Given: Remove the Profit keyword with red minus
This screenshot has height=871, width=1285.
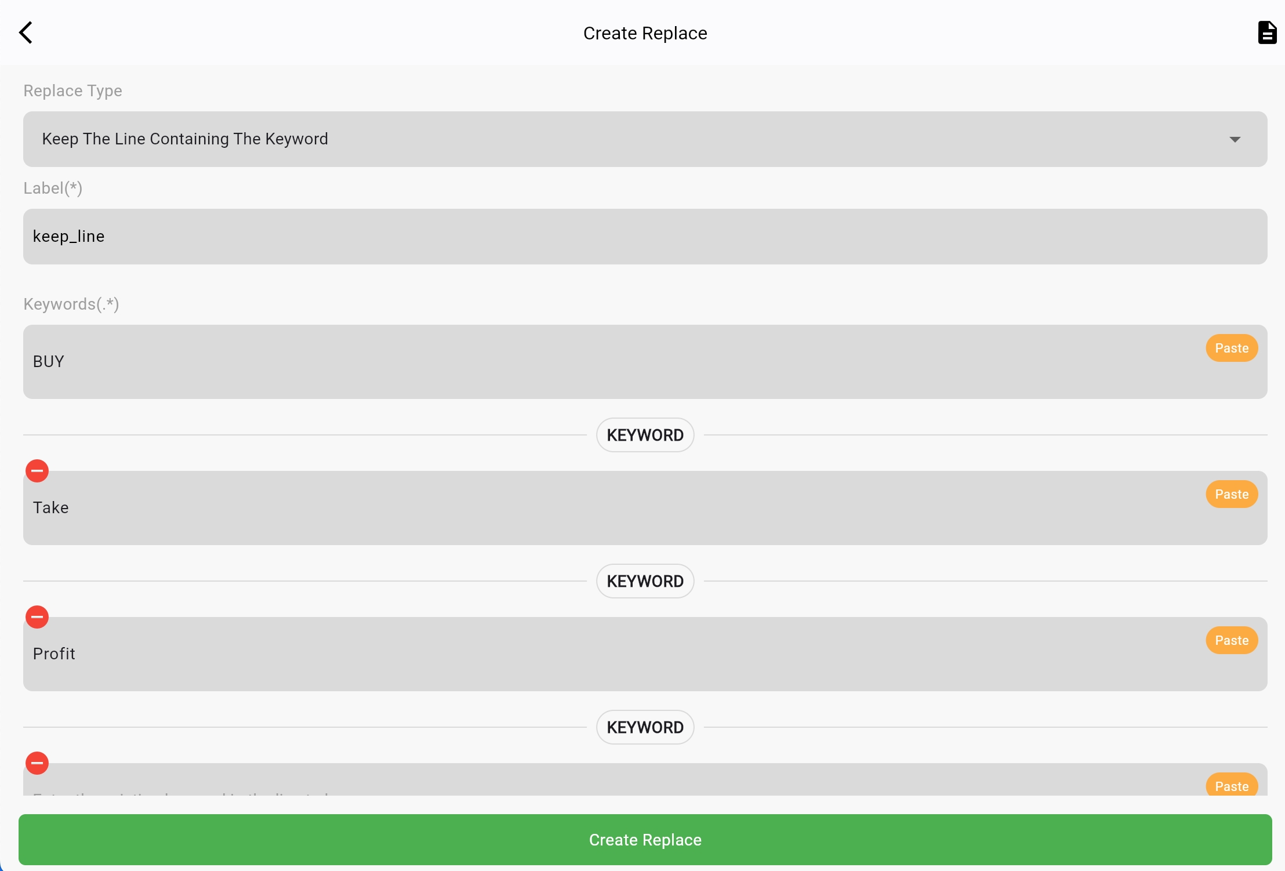Looking at the screenshot, I should click(37, 617).
